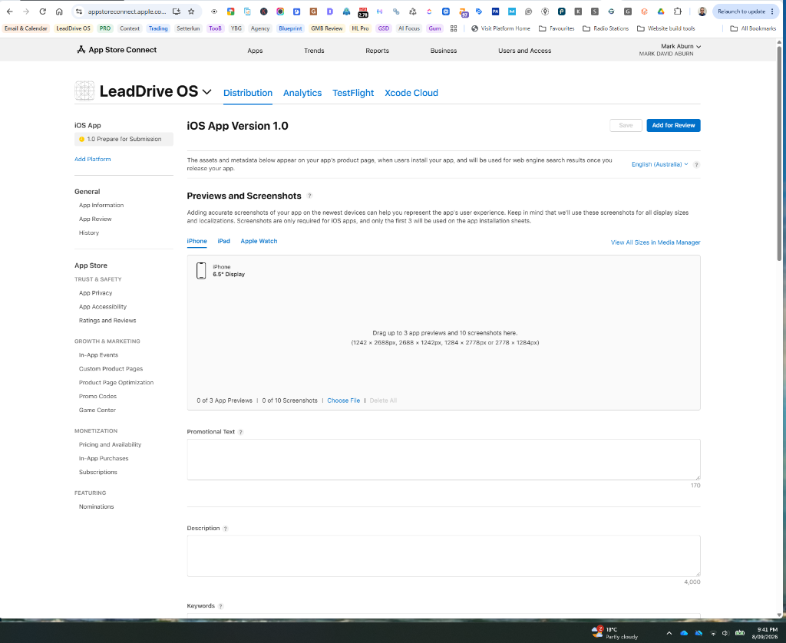
Task: Click the question mark beside Description
Action: 226,529
